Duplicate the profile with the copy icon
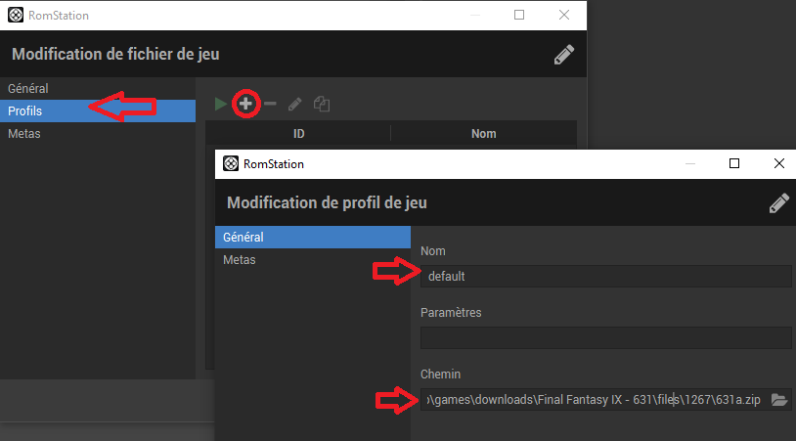 [321, 103]
